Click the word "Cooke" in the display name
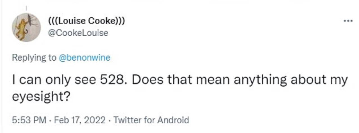The width and height of the screenshot is (359, 133). pos(101,21)
